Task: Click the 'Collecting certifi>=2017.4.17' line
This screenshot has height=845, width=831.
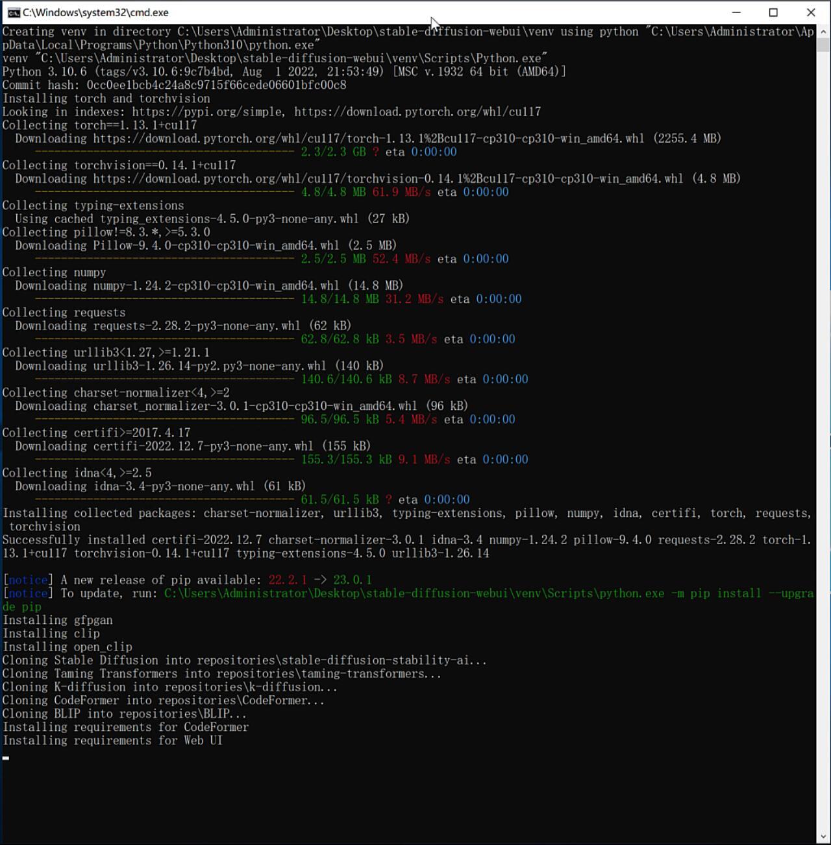Action: 97,433
